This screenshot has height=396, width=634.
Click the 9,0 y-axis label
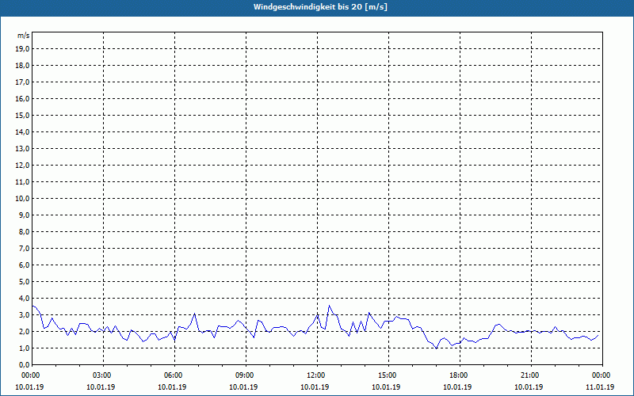click(x=24, y=215)
